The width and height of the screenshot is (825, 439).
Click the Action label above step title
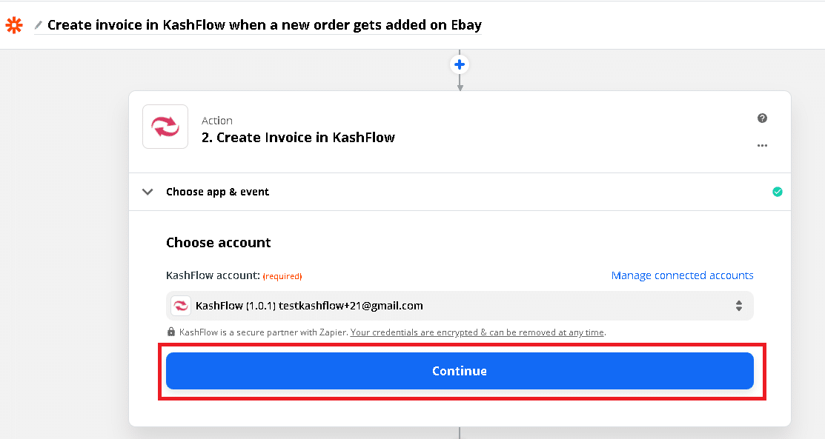pos(217,121)
